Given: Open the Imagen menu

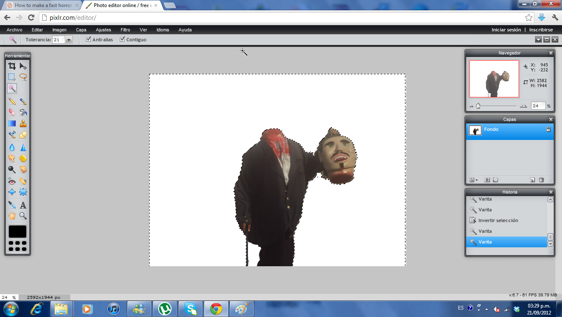Looking at the screenshot, I should [x=60, y=30].
